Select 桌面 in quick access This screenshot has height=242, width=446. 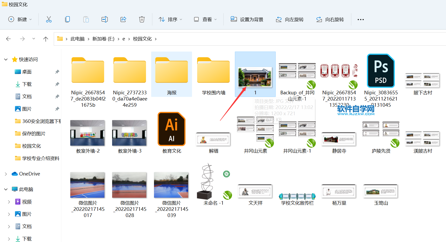[x=27, y=72]
